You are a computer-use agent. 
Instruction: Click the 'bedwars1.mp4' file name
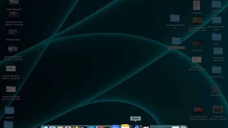click(x=13, y=39)
